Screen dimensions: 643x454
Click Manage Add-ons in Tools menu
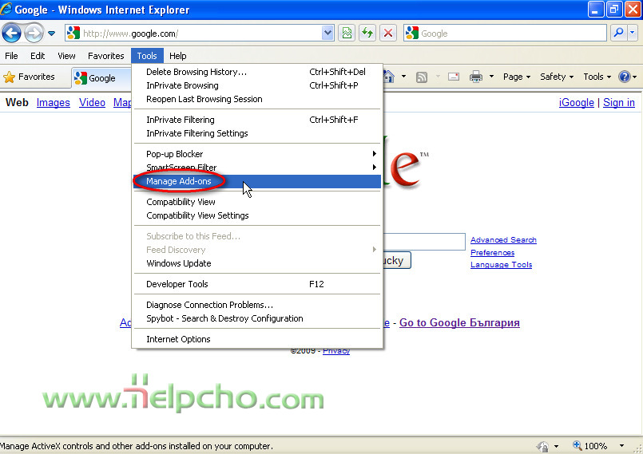coord(257,181)
